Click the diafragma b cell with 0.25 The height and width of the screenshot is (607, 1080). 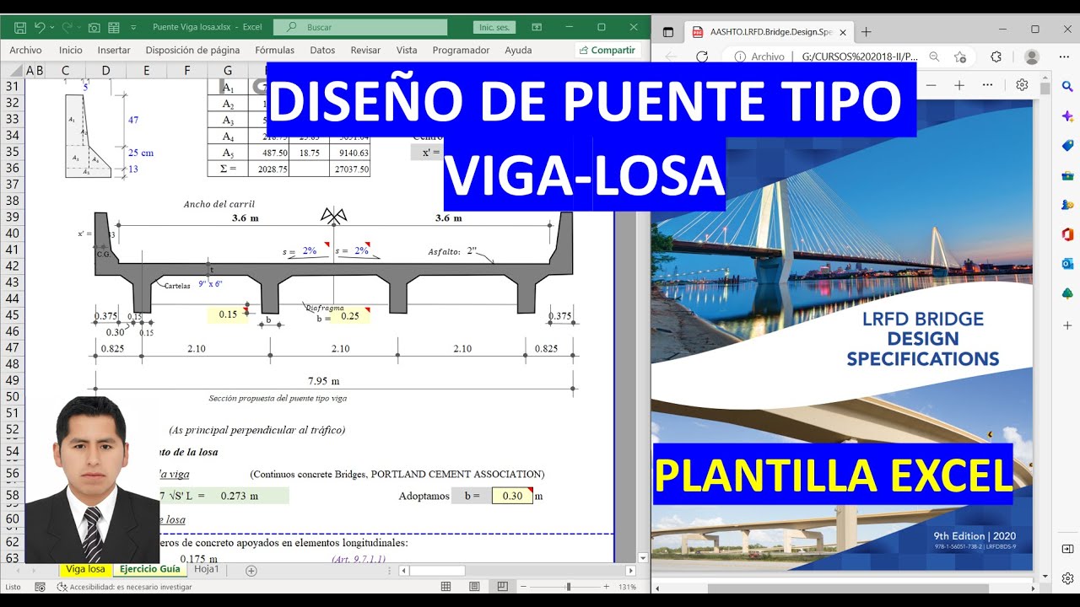(x=349, y=316)
